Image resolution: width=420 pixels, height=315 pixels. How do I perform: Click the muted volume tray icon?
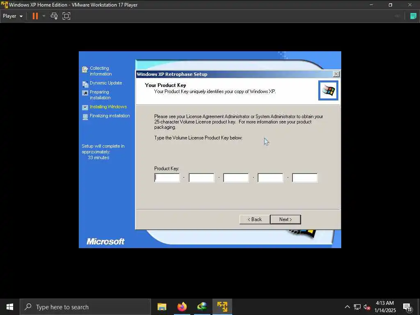367,307
